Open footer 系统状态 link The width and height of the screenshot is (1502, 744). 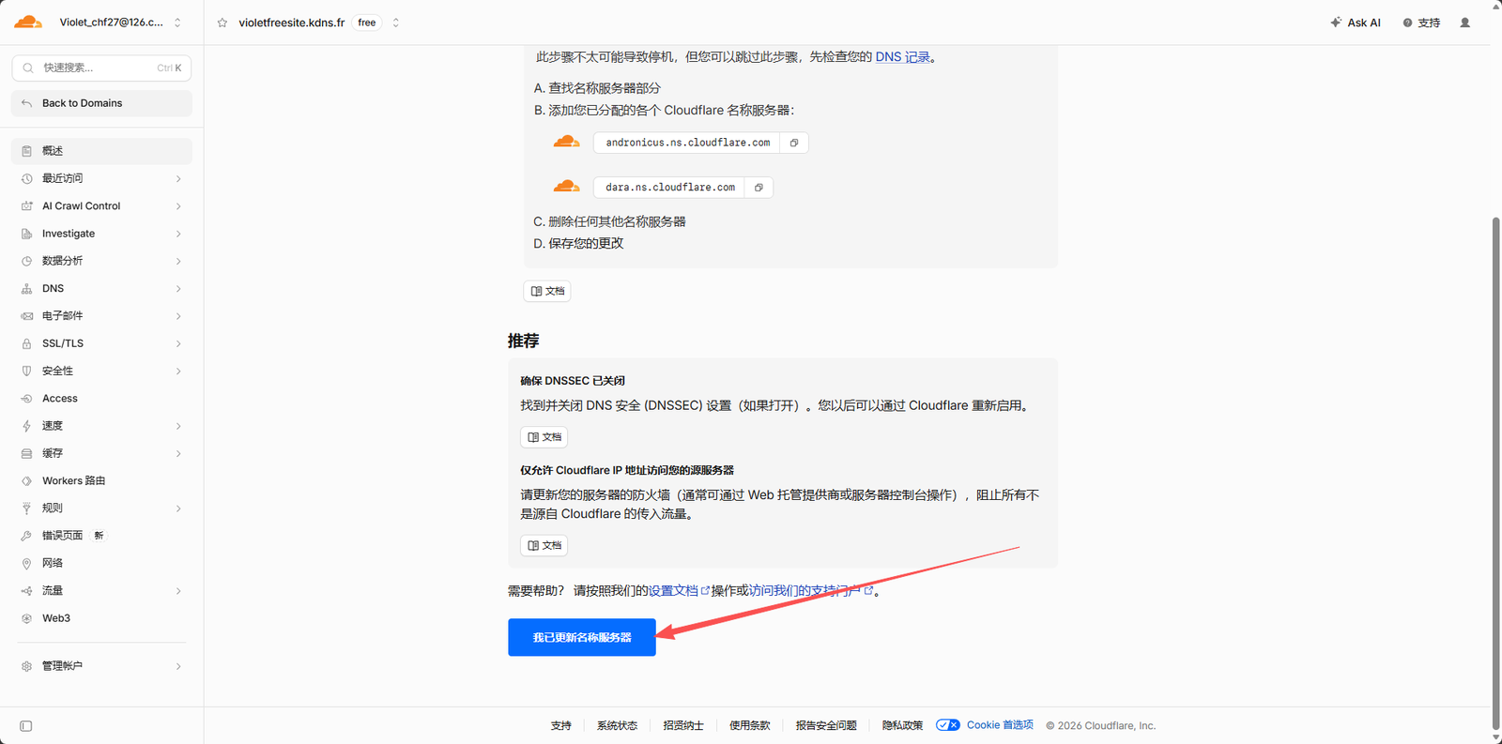click(x=617, y=725)
